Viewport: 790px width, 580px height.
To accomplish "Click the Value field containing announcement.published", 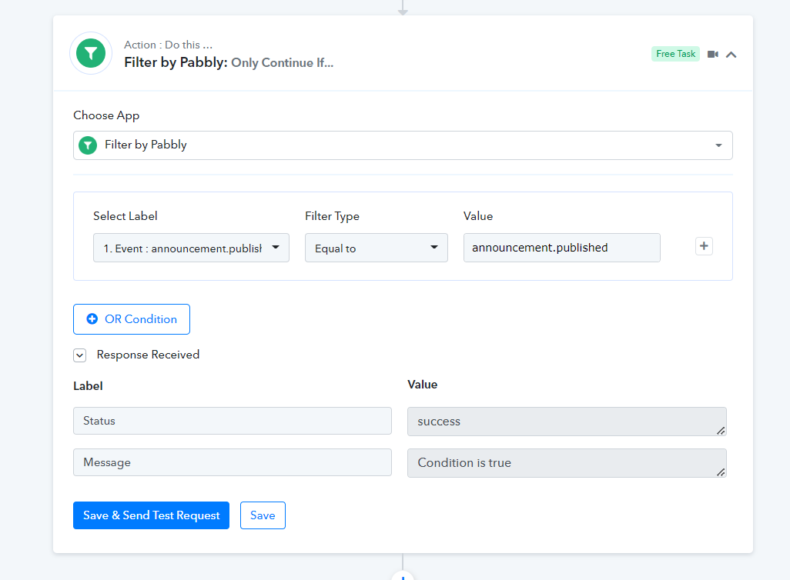I will 562,248.
